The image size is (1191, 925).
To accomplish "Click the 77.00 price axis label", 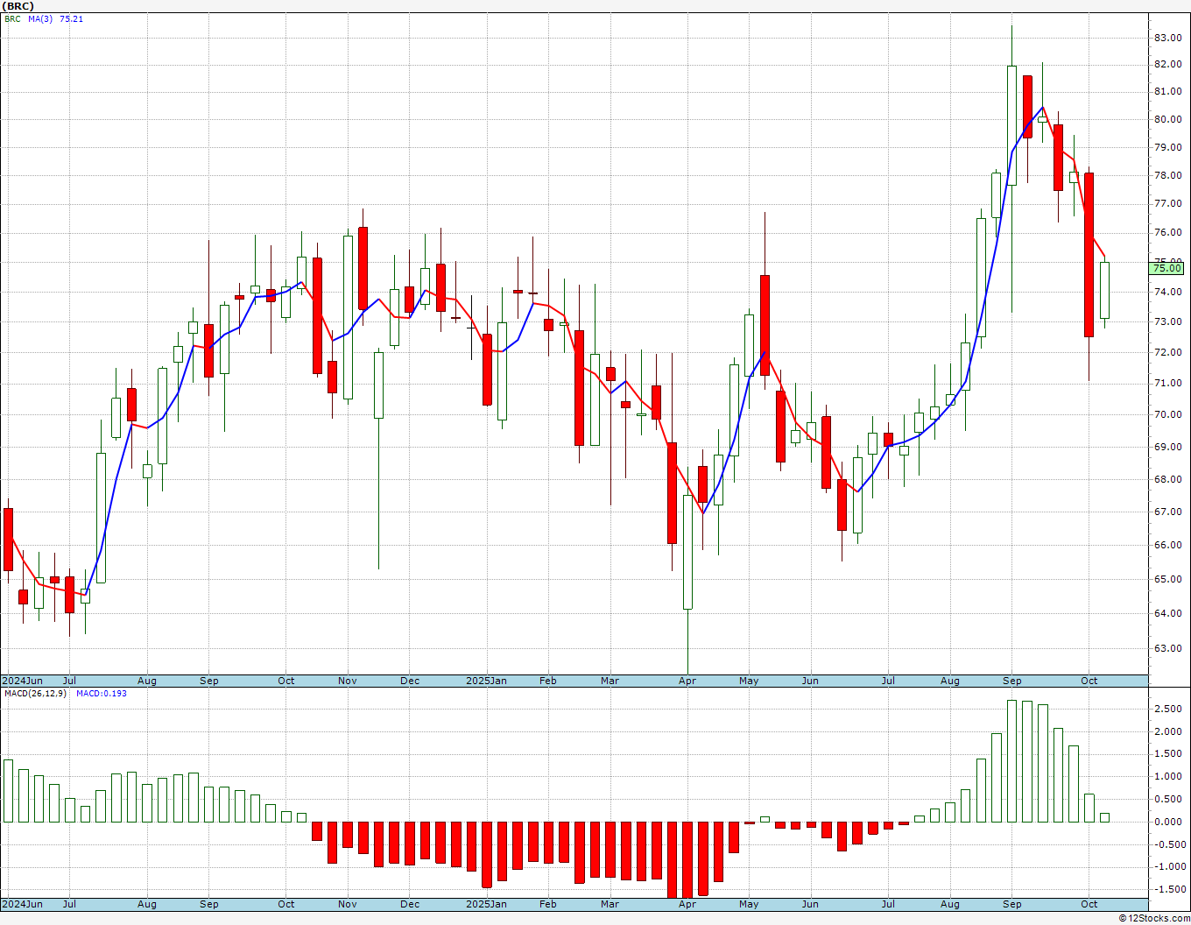I will click(x=1168, y=204).
